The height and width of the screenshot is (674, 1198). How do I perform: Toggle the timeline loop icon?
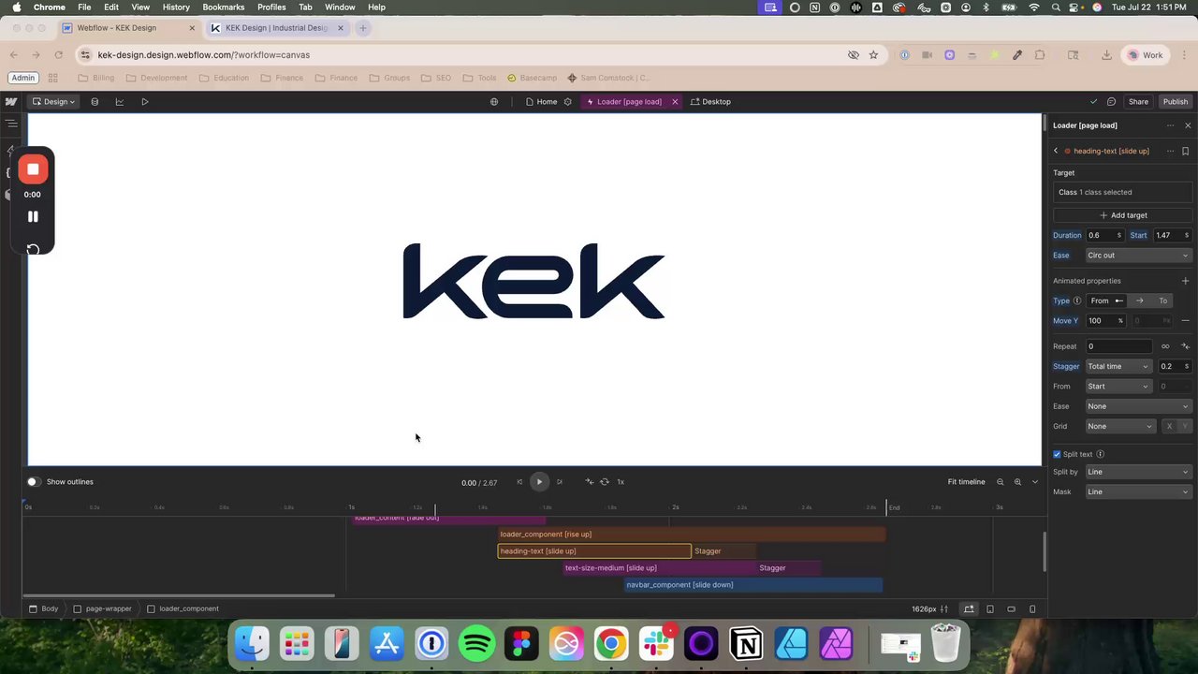click(605, 482)
